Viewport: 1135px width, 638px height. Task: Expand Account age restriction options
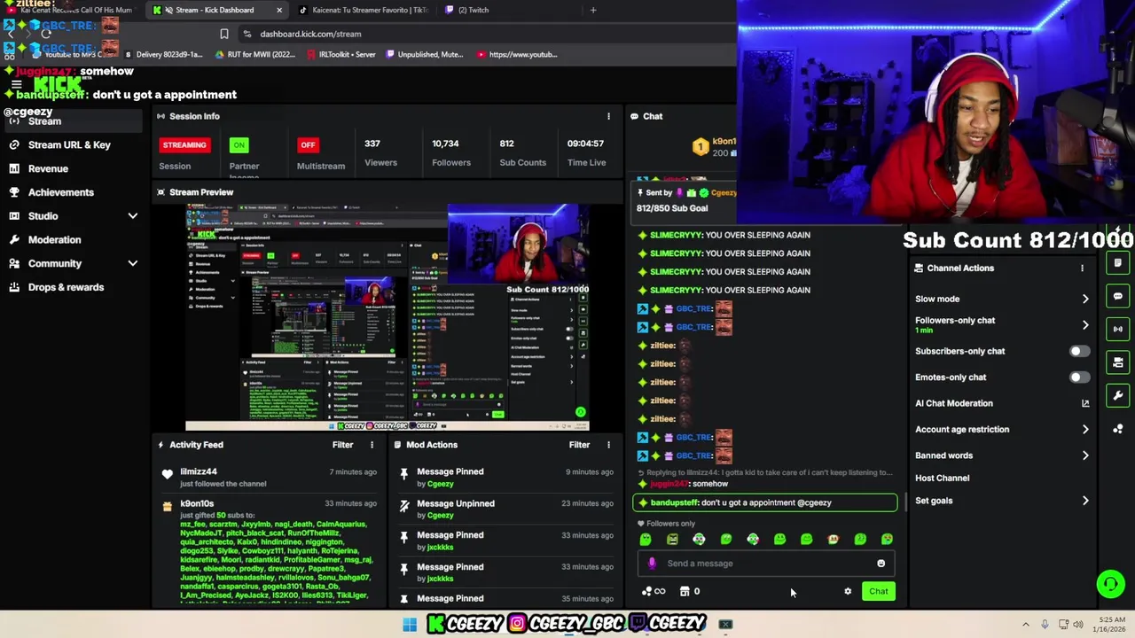click(1085, 429)
